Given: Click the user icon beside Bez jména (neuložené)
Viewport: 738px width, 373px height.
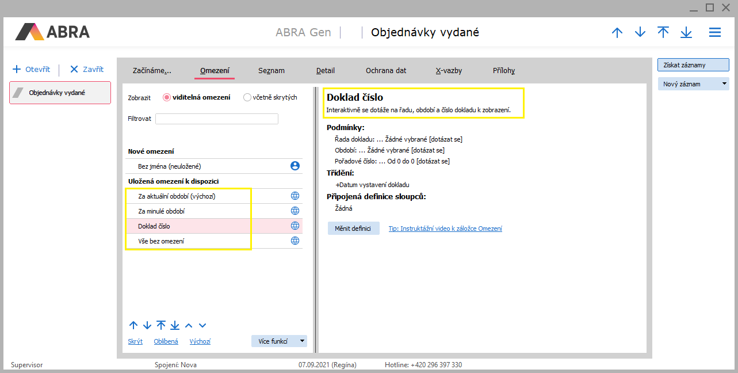Looking at the screenshot, I should tap(295, 166).
